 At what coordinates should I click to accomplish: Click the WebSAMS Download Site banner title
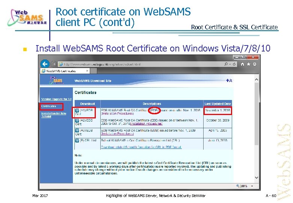pyautogui.click(x=93, y=81)
